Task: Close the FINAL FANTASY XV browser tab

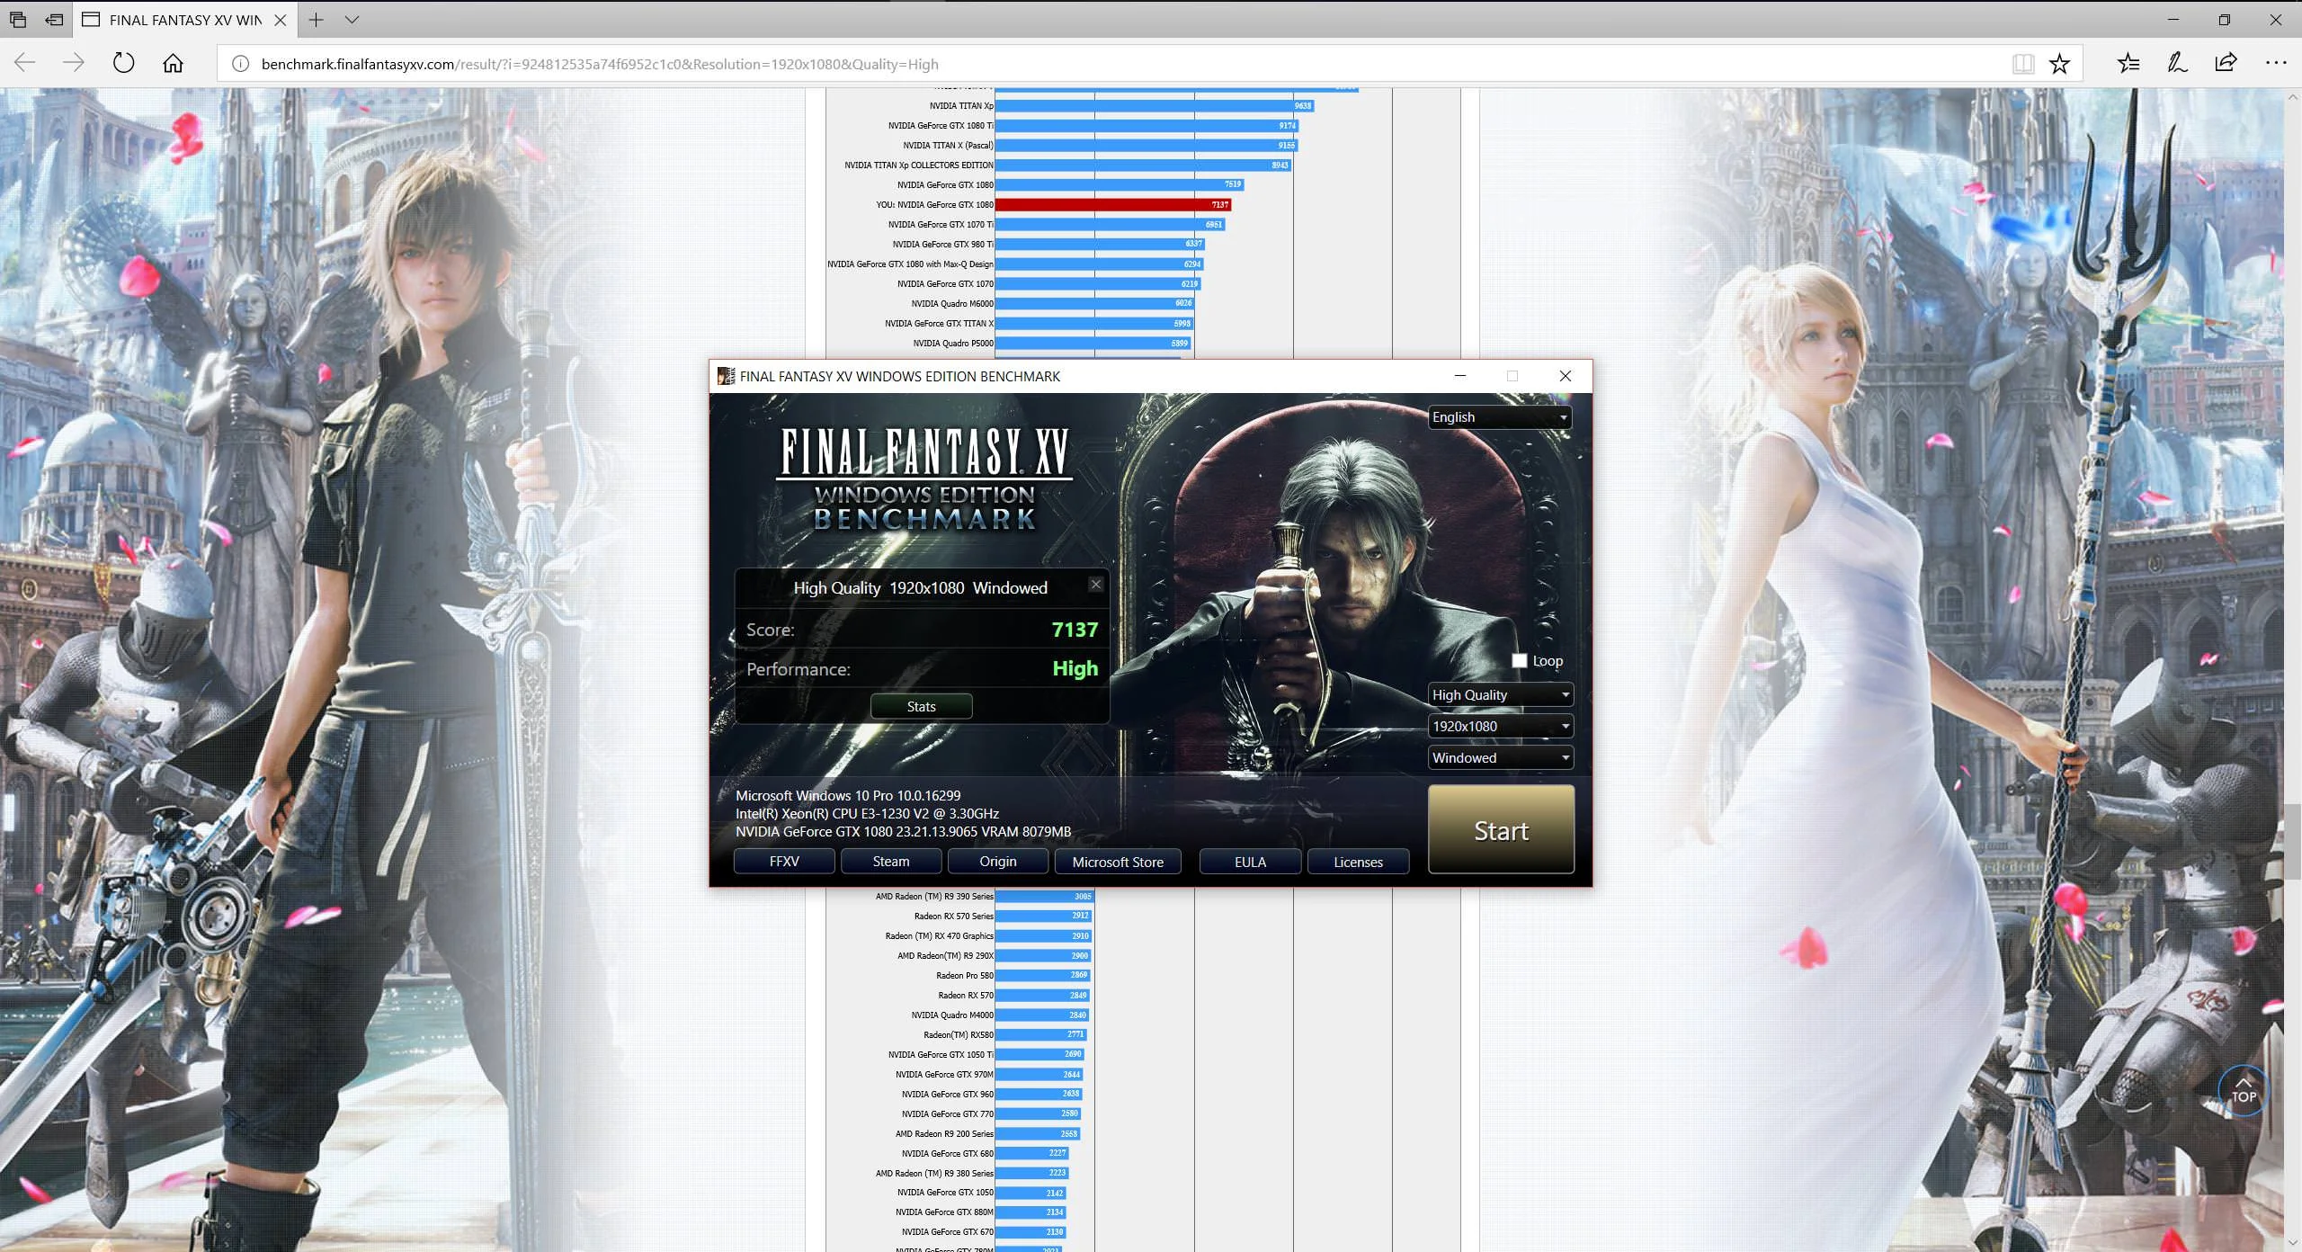Action: click(x=281, y=19)
